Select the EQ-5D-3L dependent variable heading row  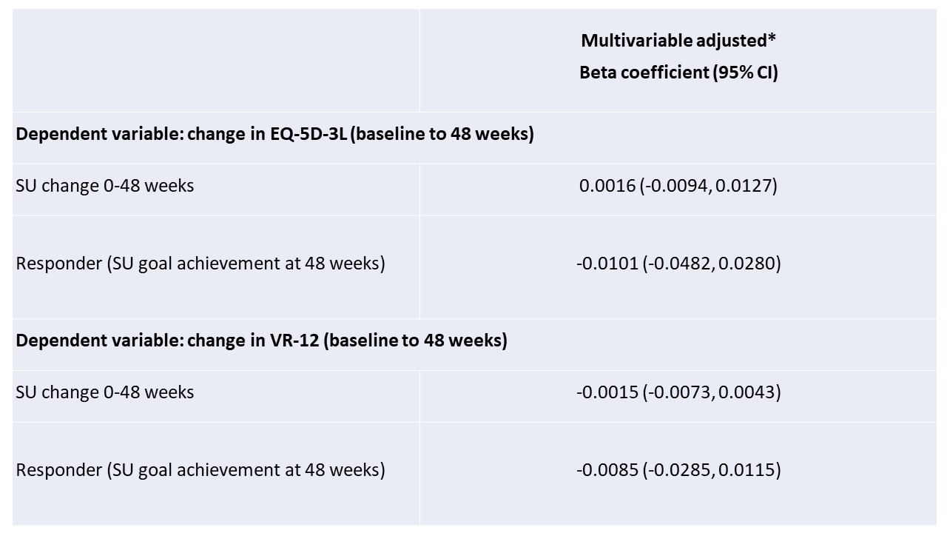[x=474, y=138]
